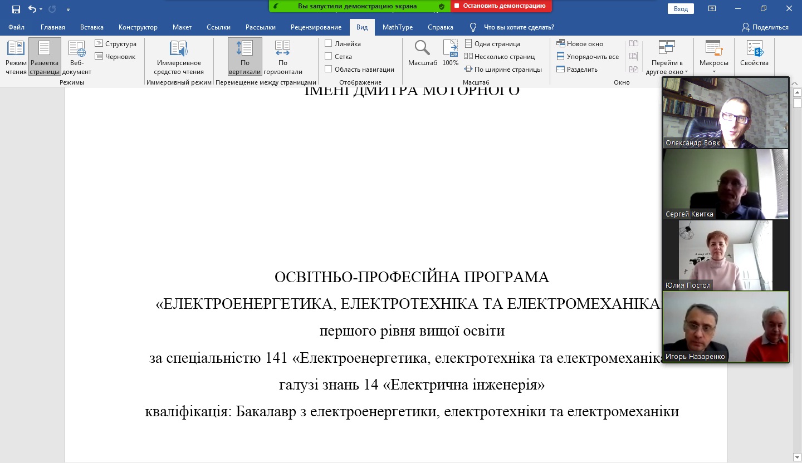The width and height of the screenshot is (802, 463).
Task: Select the Web-document view icon
Action: 77,57
